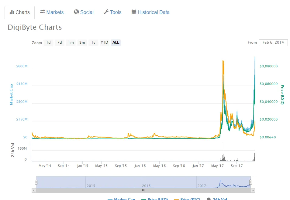Set chart zoom to 1d

pyautogui.click(x=48, y=42)
